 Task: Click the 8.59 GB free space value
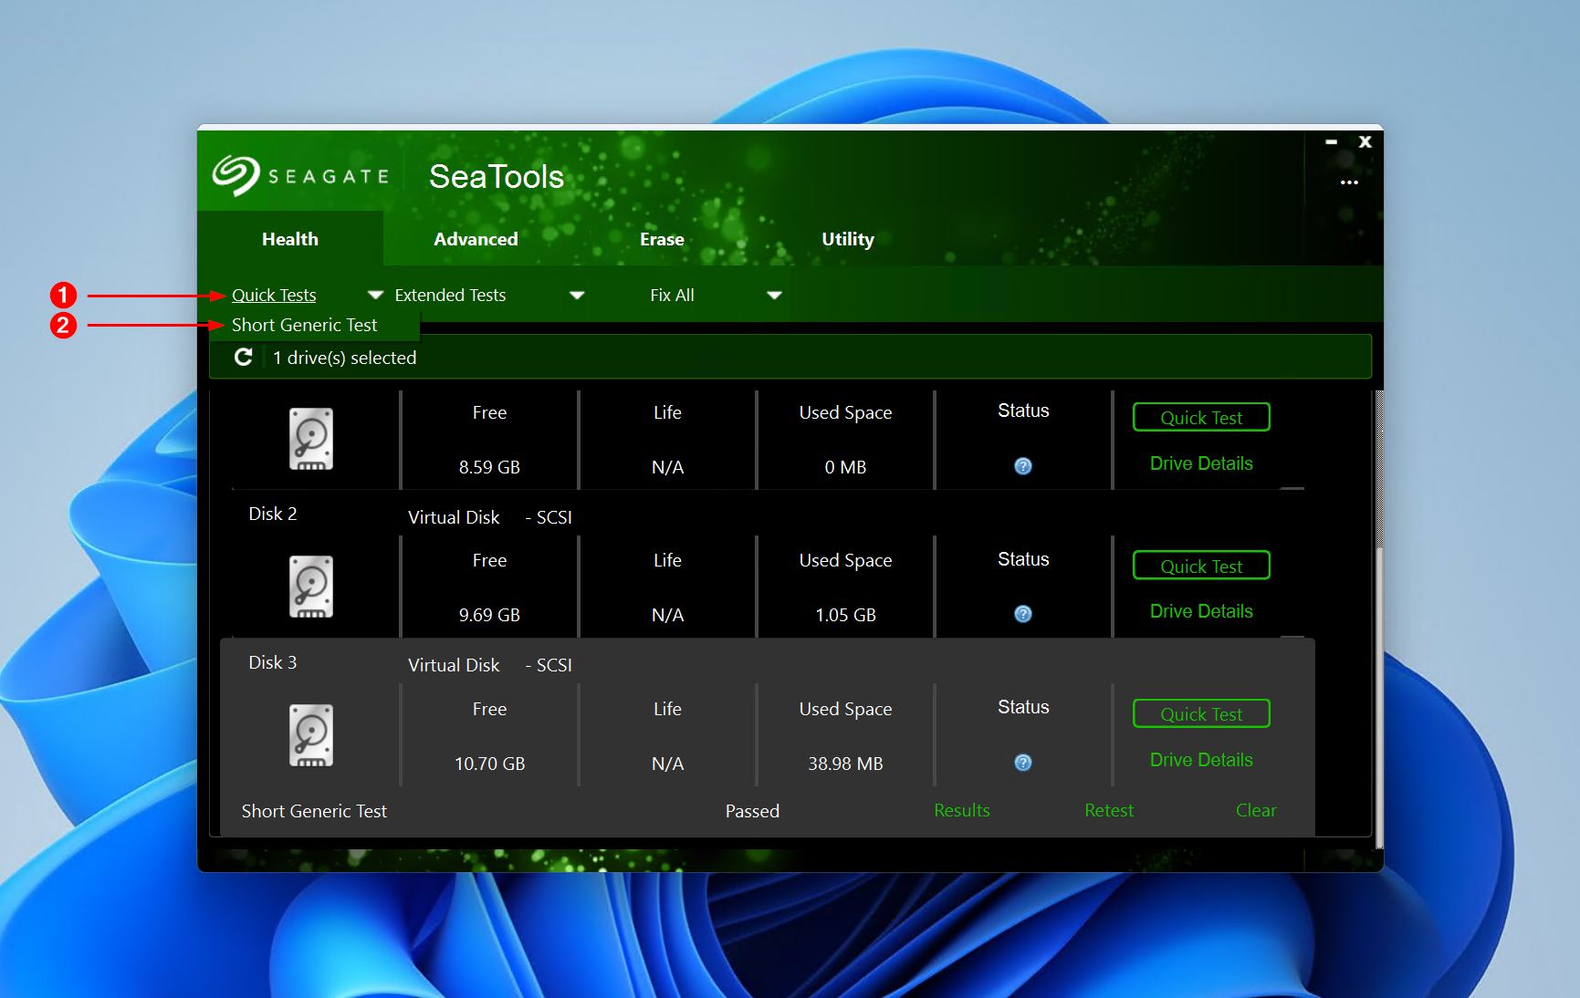pyautogui.click(x=489, y=467)
